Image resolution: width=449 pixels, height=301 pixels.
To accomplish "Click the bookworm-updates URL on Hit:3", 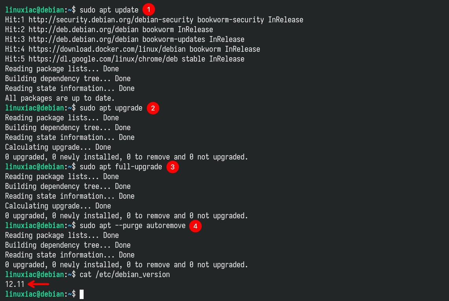I will (83, 39).
